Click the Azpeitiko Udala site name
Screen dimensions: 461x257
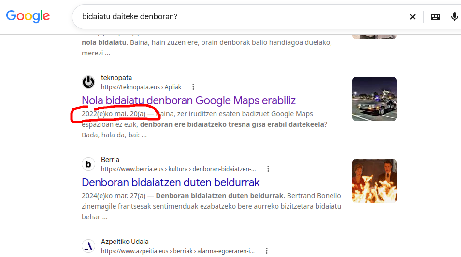125,242
